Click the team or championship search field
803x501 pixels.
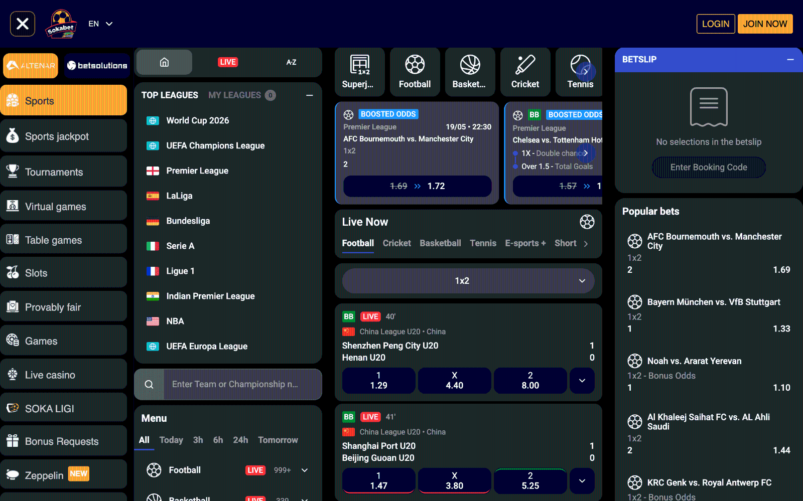pos(243,384)
